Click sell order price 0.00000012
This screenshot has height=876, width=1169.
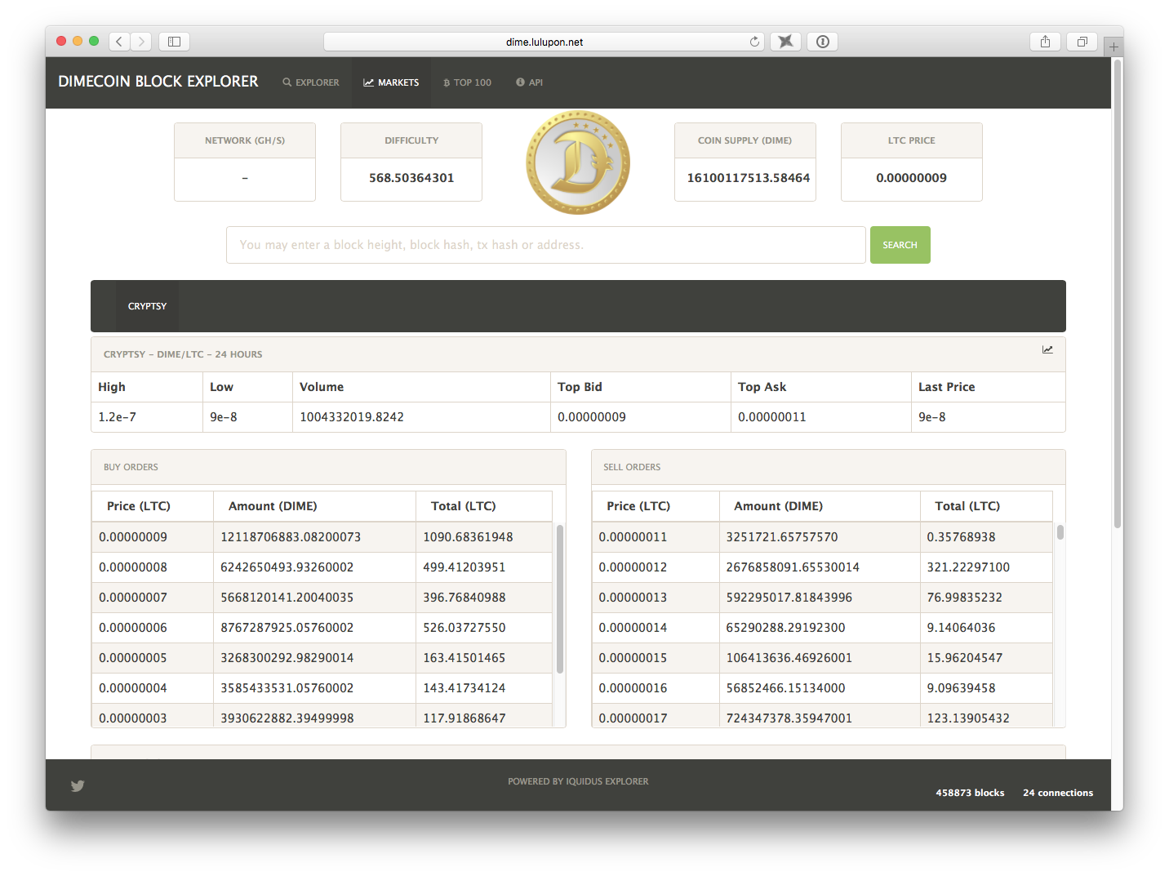click(633, 567)
